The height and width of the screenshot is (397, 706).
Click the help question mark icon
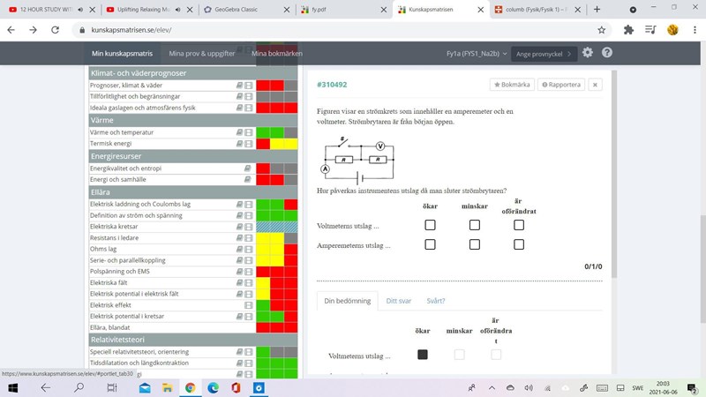pyautogui.click(x=607, y=53)
